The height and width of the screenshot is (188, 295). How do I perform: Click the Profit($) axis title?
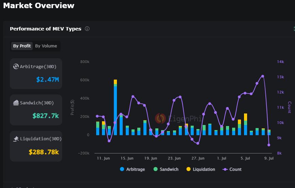click(72, 107)
